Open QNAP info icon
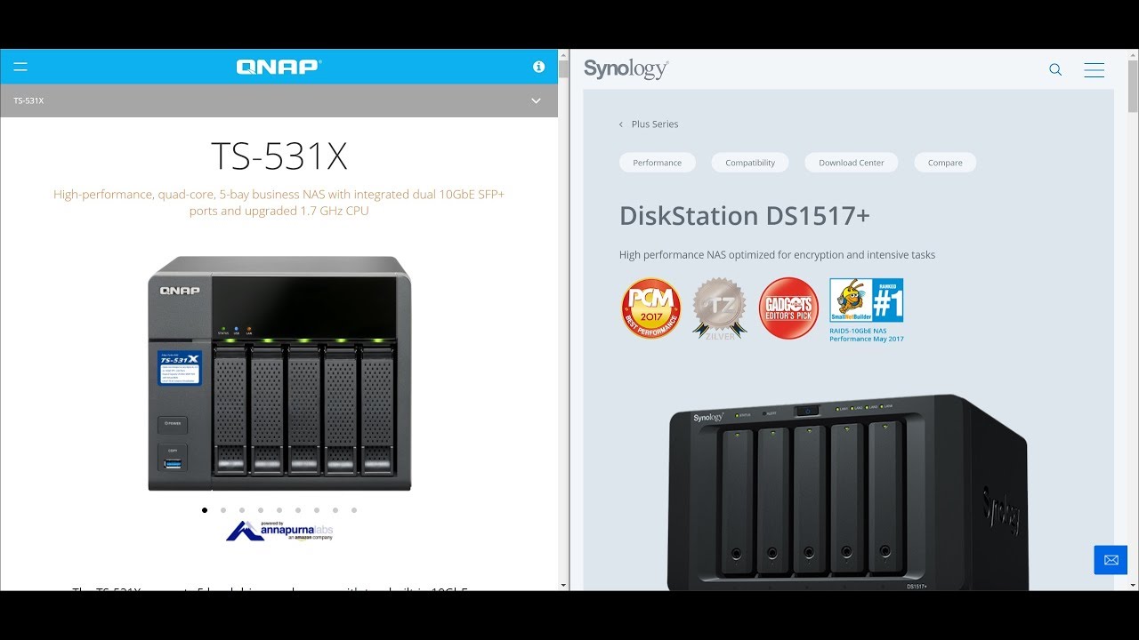 538,67
